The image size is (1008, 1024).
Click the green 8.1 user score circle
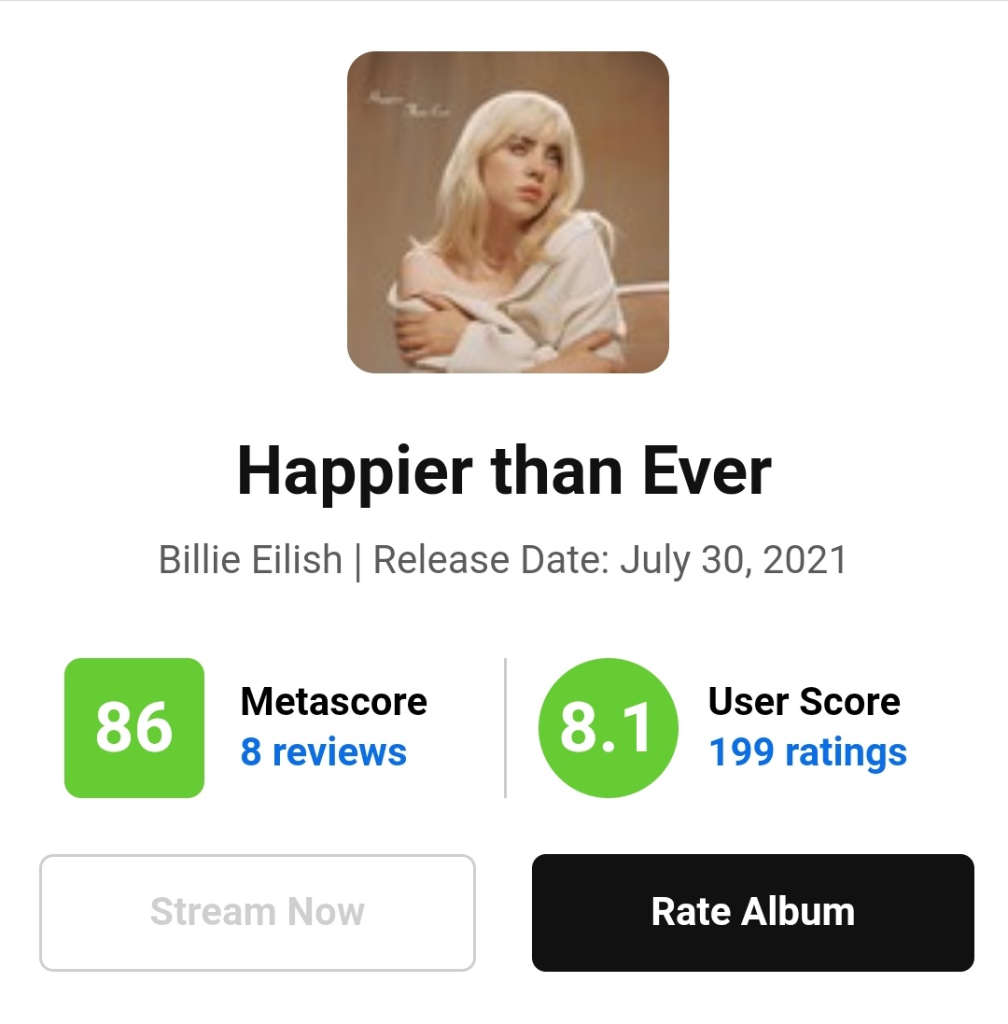(x=608, y=727)
